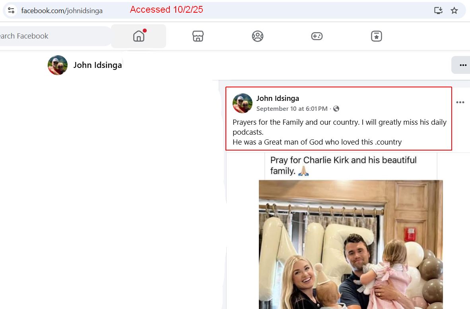Click the public globe audience icon on post

coord(336,109)
